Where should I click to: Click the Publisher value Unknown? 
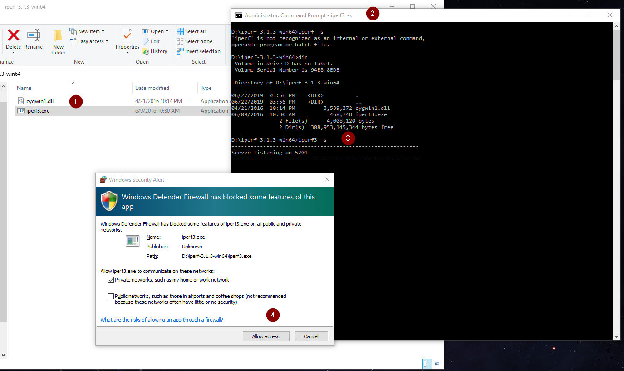192,247
